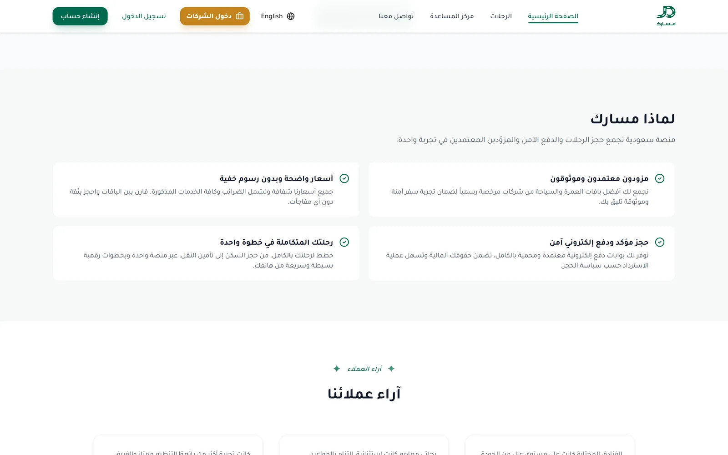
Task: Click the star icon right of آراء العملاء
Action: pyautogui.click(x=391, y=369)
